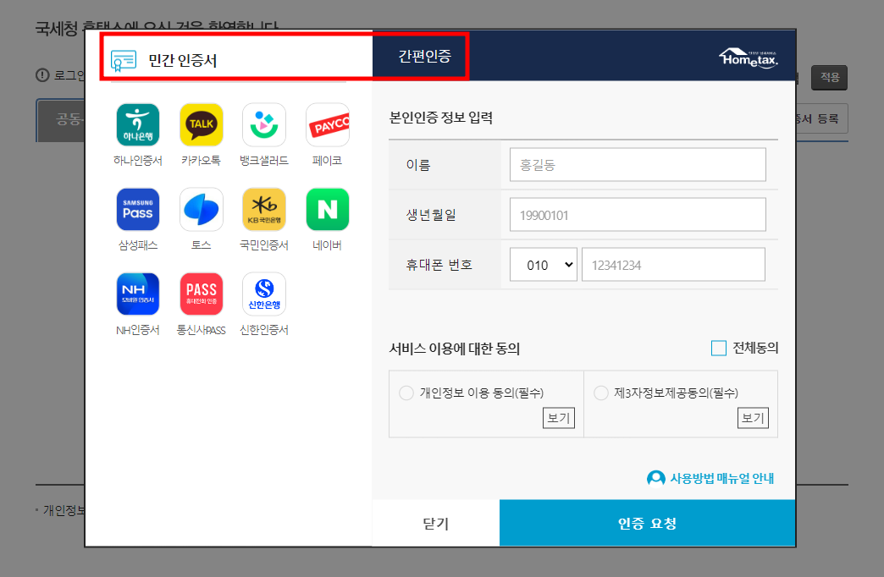Select the Samsung Pass icon
884x577 pixels.
click(137, 210)
